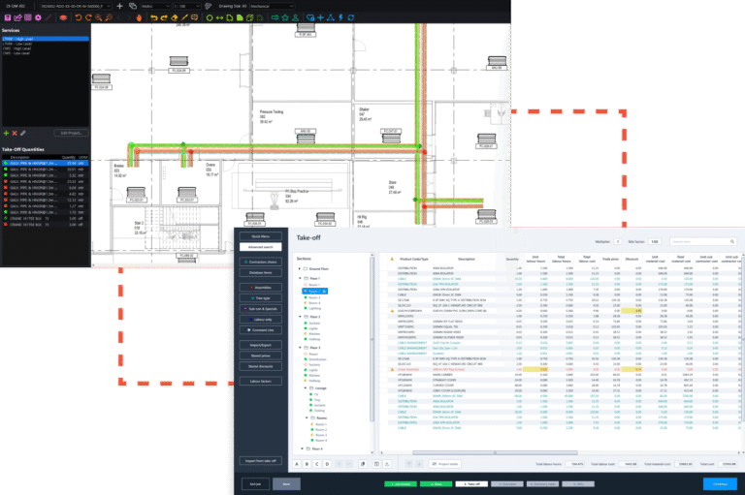Open the drawing file name dropdown
This screenshot has width=745, height=495.
point(75,6)
